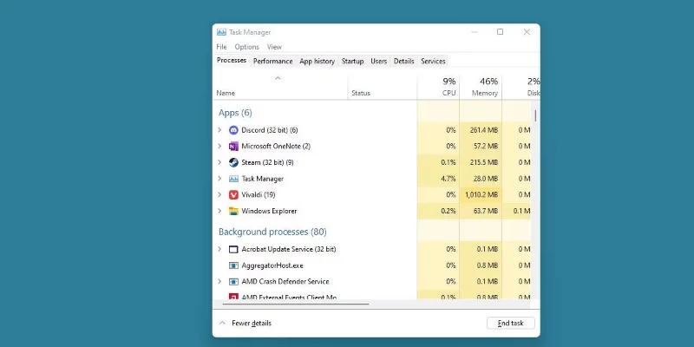694x347 pixels.
Task: Collapse view using Fewer details chevron
Action: tap(223, 323)
